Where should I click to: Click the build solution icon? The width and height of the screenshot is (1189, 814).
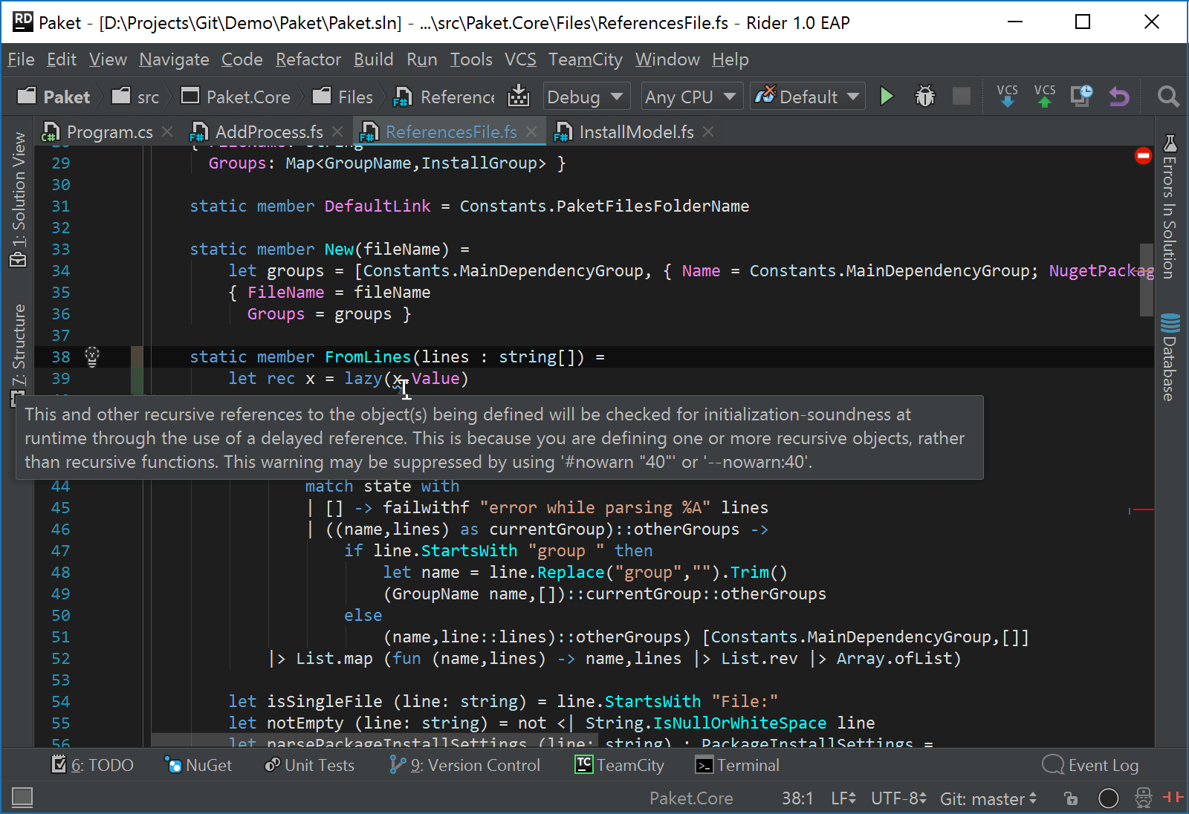pos(519,97)
